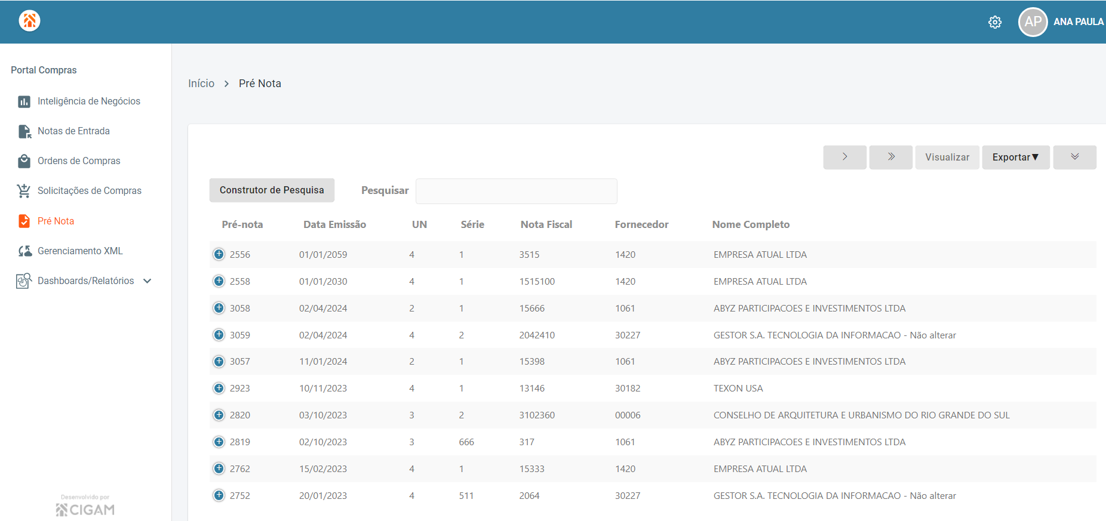This screenshot has height=521, width=1106.
Task: Open Ordens de Compras menu item
Action: pos(79,161)
